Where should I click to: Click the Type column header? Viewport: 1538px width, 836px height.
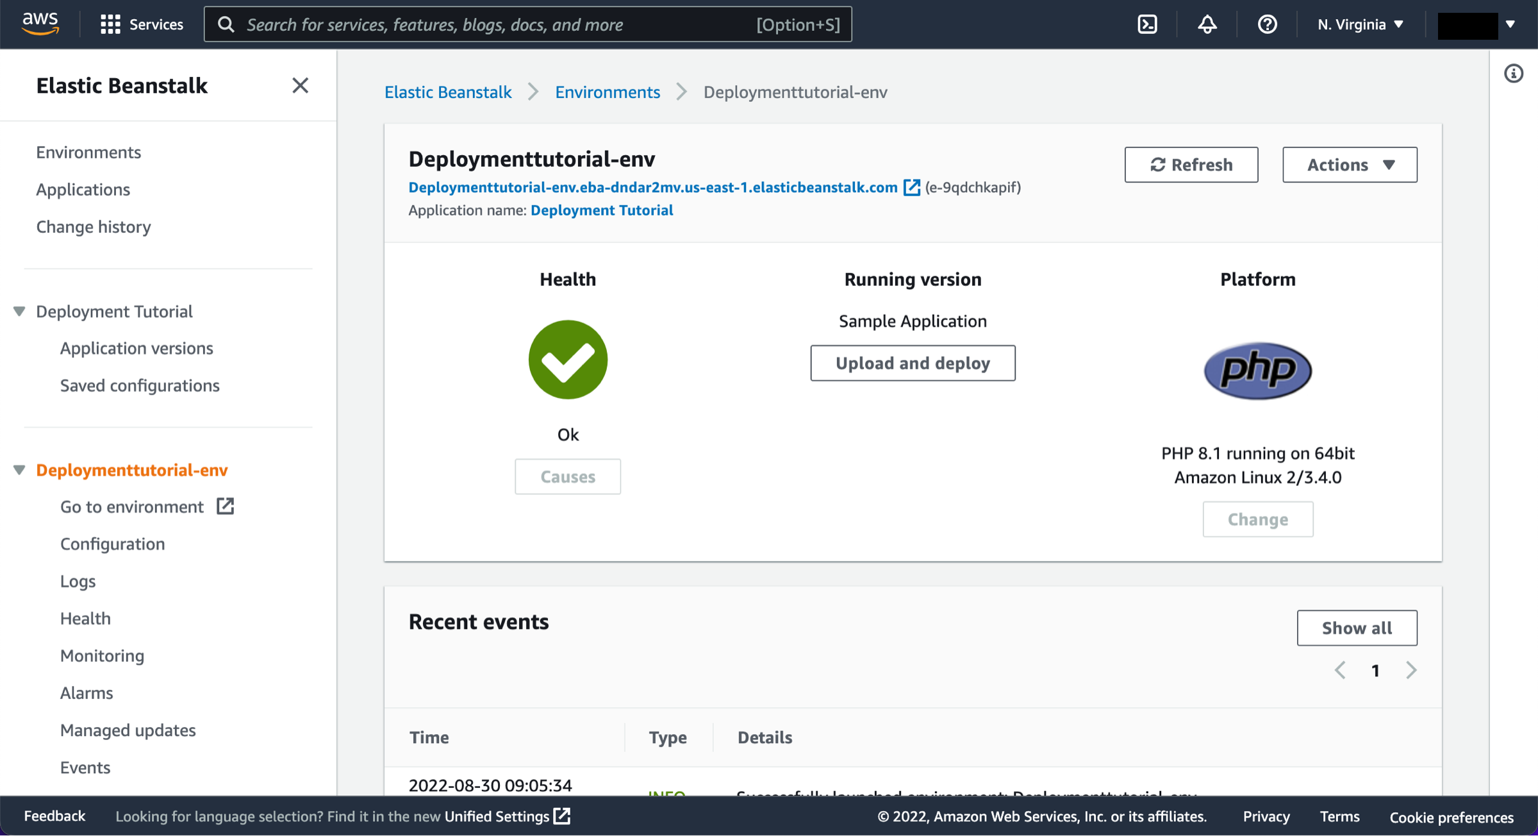pos(668,737)
